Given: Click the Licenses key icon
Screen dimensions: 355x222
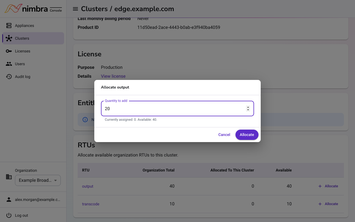Looking at the screenshot, I should pyautogui.click(x=9, y=51).
